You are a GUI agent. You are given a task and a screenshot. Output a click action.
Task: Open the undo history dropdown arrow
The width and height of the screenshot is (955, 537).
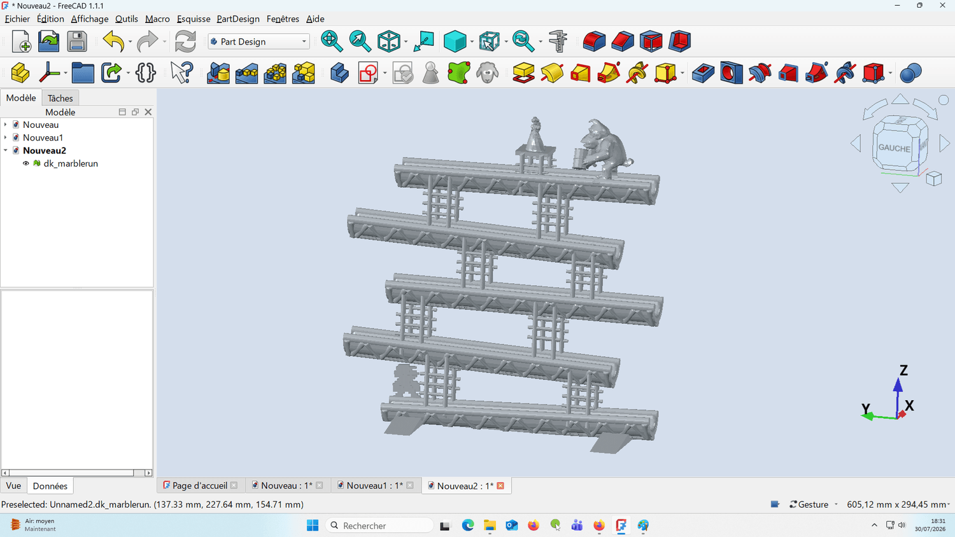click(130, 42)
